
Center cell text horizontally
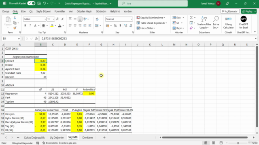(75, 25)
